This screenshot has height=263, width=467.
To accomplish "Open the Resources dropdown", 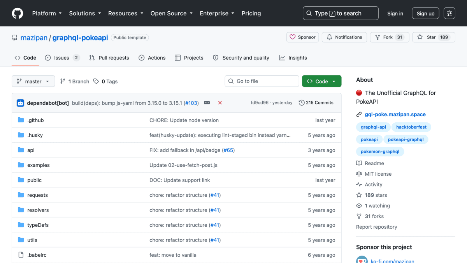I will (x=127, y=13).
